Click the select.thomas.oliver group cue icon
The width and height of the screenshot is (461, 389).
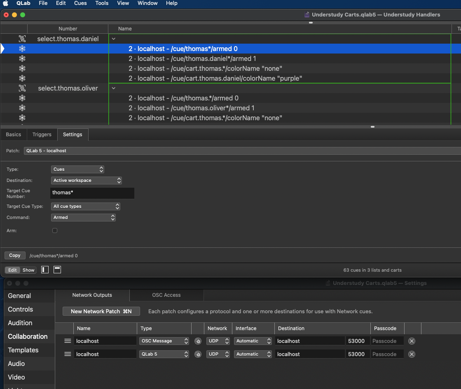[22, 88]
